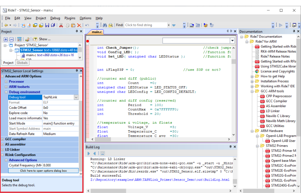Undo the last edit via toolbar
The height and width of the screenshot is (193, 301).
(87, 25)
